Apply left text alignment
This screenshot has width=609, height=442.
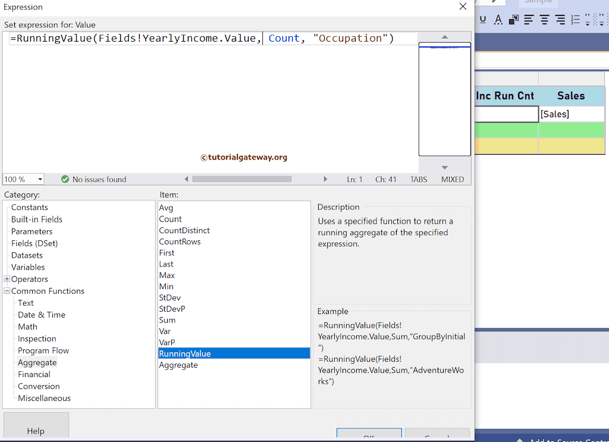(x=529, y=20)
